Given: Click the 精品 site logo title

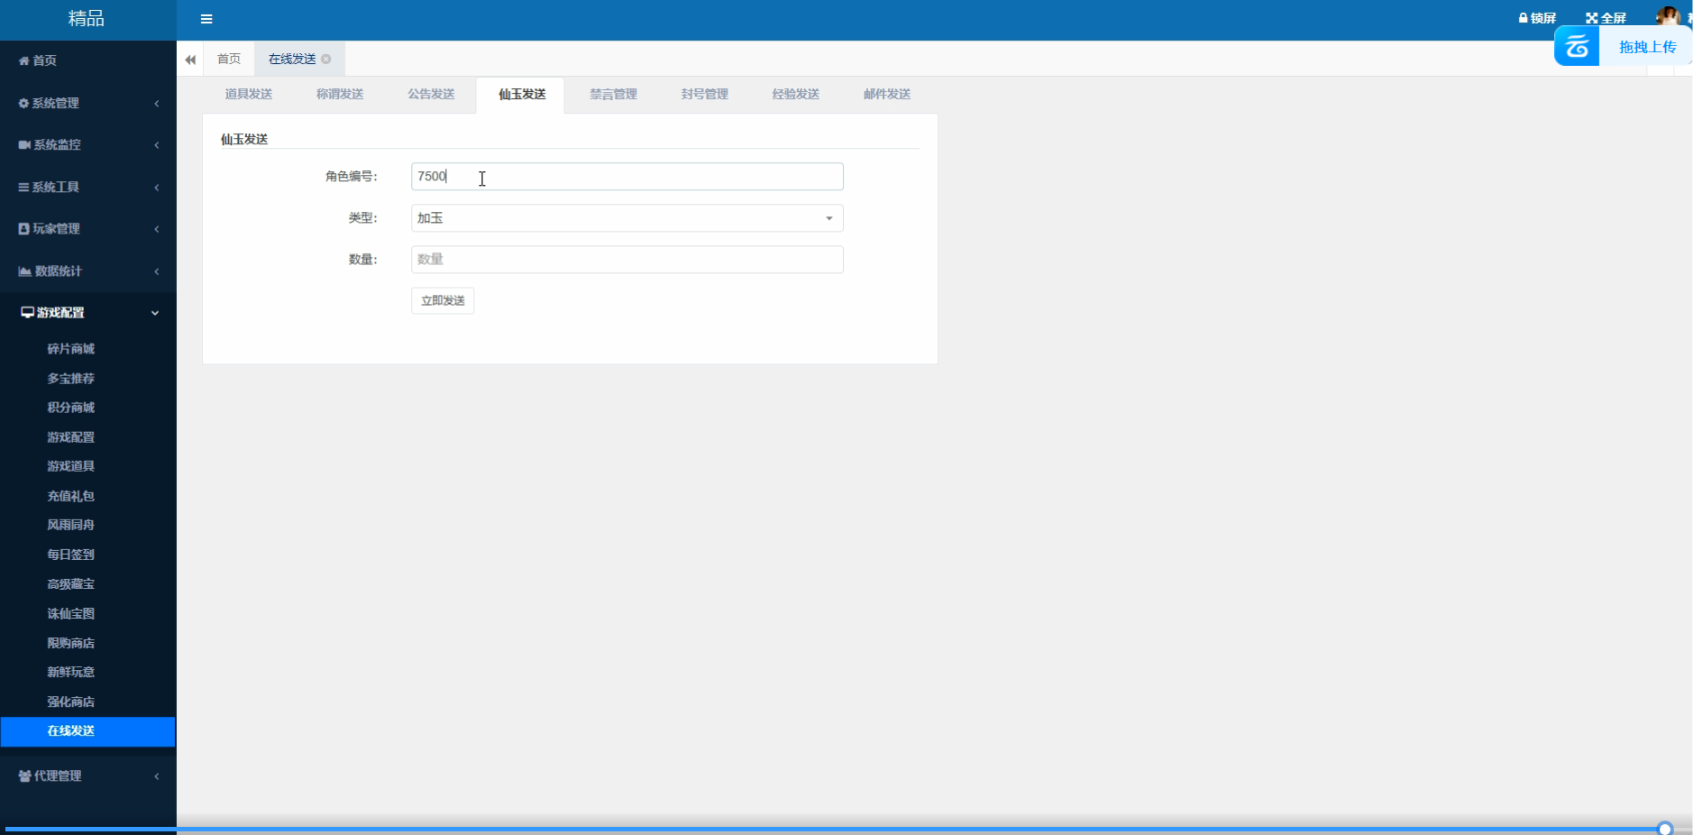Looking at the screenshot, I should 87,18.
